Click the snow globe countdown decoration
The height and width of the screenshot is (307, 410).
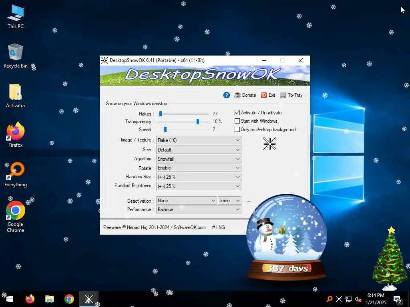click(x=286, y=237)
